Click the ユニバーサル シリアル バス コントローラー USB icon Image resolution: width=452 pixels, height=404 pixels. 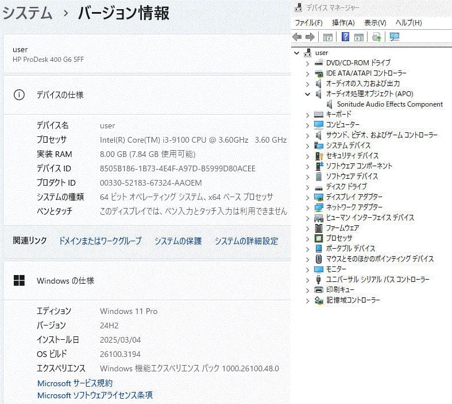pos(319,279)
